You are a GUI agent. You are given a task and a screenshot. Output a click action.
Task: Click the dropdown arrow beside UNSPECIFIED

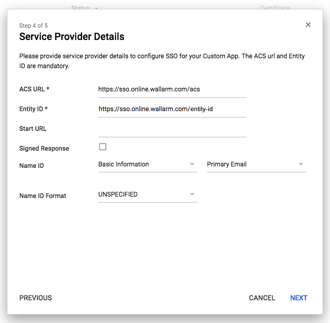[x=192, y=194]
